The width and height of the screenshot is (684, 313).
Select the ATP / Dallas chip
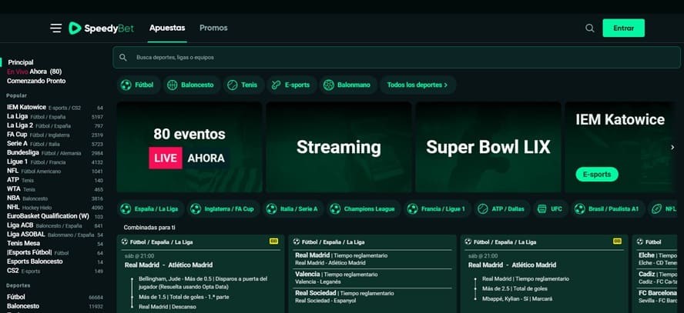tap(502, 209)
